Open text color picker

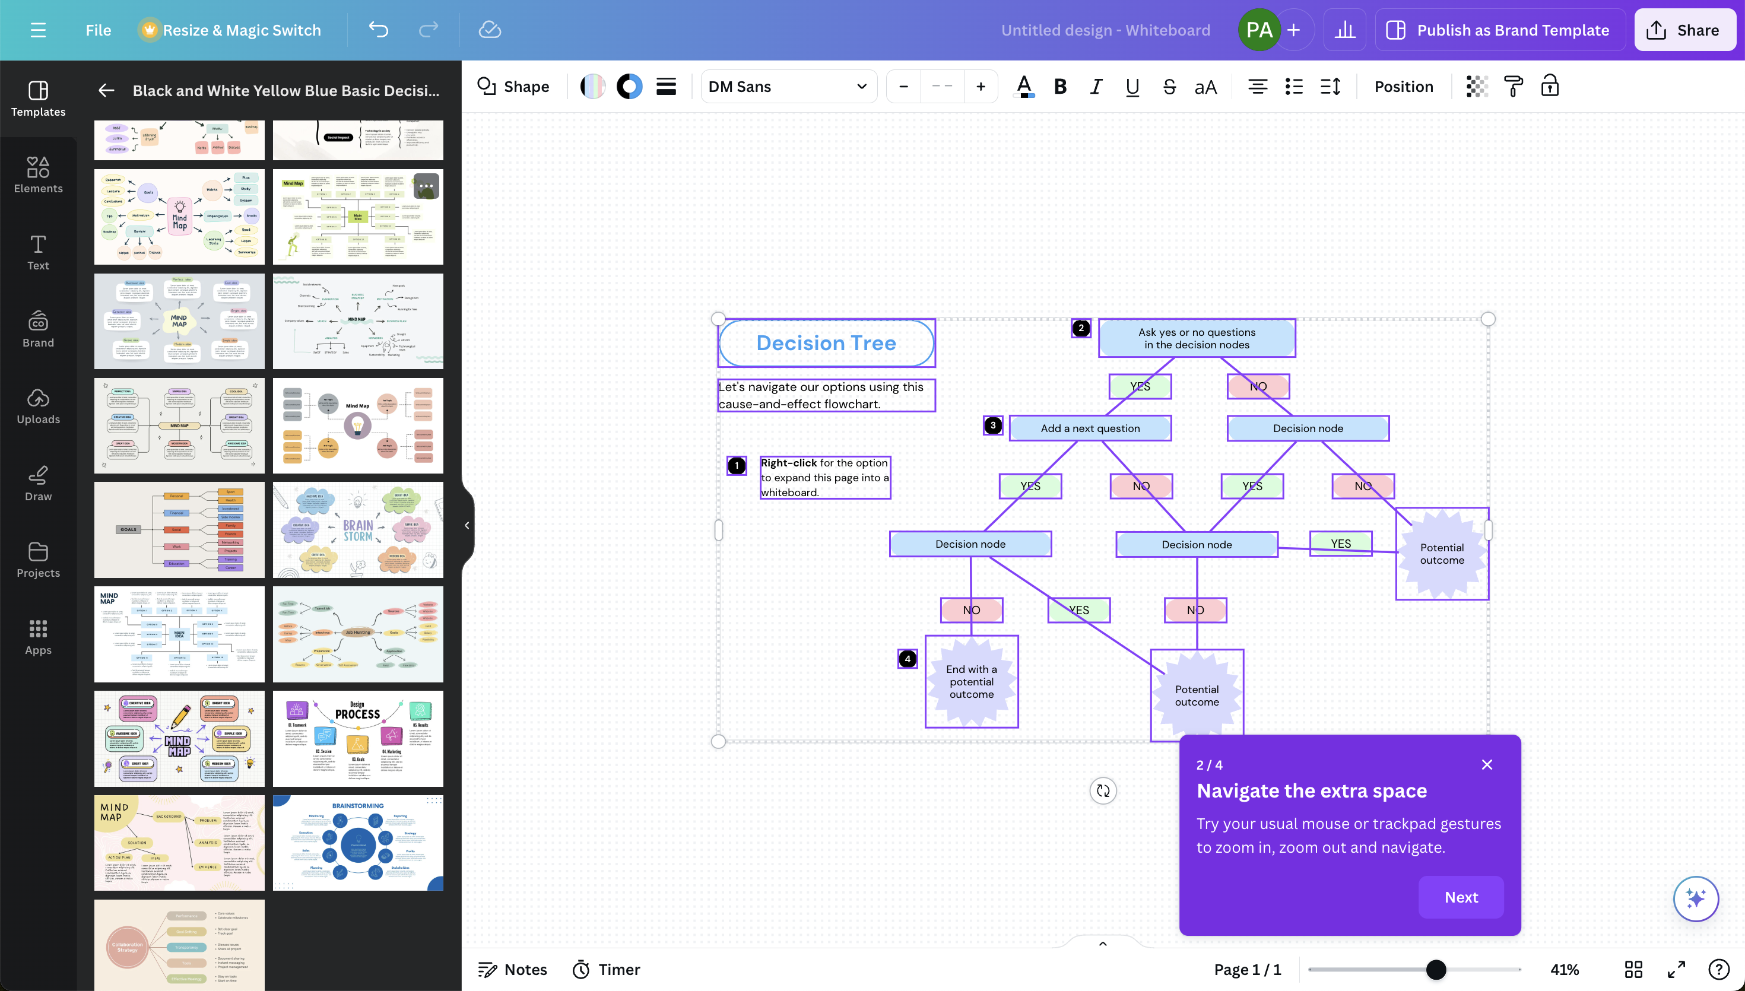[1024, 87]
